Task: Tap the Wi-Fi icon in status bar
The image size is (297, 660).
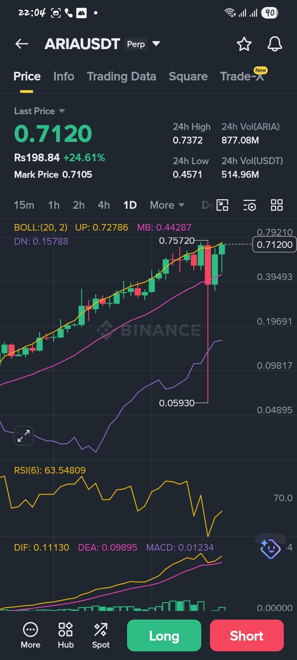Action: point(230,13)
